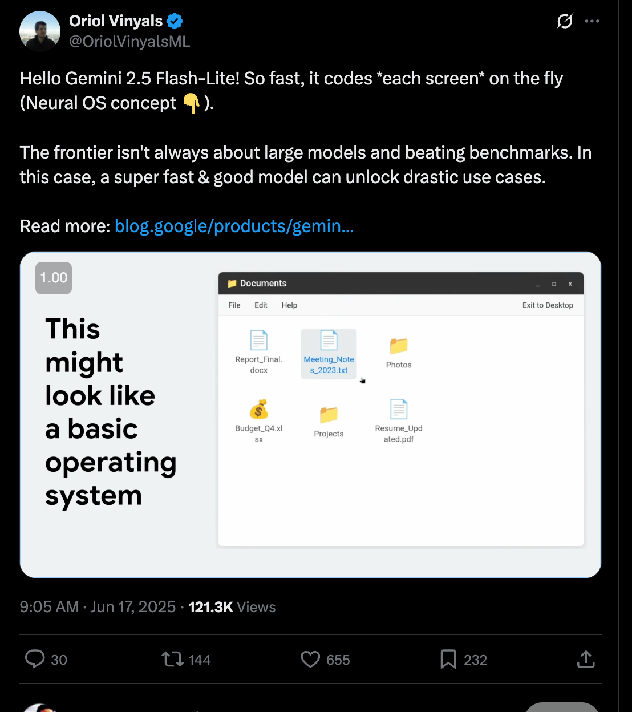Click the @OriolVinyalsML handle
The image size is (632, 712).
tap(129, 42)
